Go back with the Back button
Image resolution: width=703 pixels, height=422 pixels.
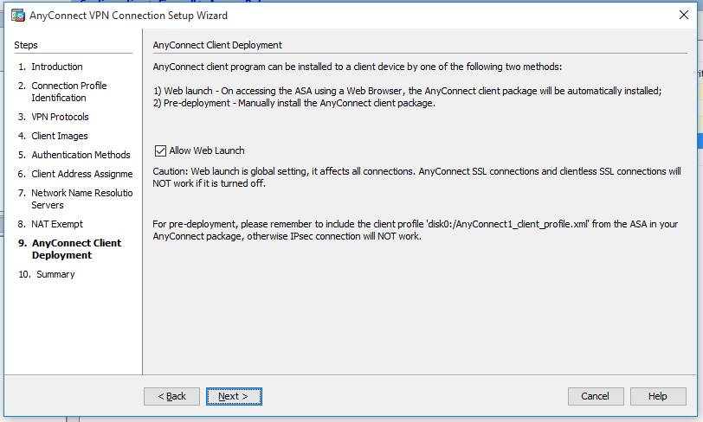point(171,396)
